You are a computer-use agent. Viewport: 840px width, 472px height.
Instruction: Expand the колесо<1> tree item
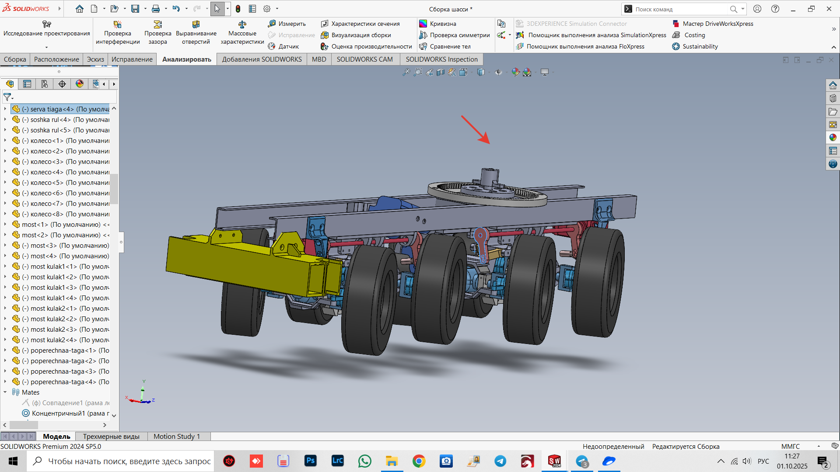tap(5, 141)
